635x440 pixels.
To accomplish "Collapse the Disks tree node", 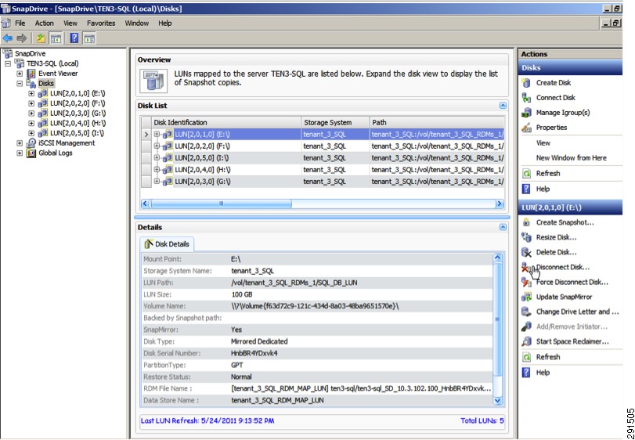I will (x=20, y=84).
